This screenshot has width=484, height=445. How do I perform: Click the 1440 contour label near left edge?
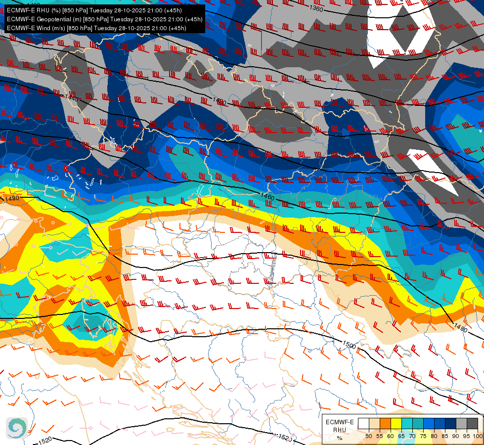72,97
